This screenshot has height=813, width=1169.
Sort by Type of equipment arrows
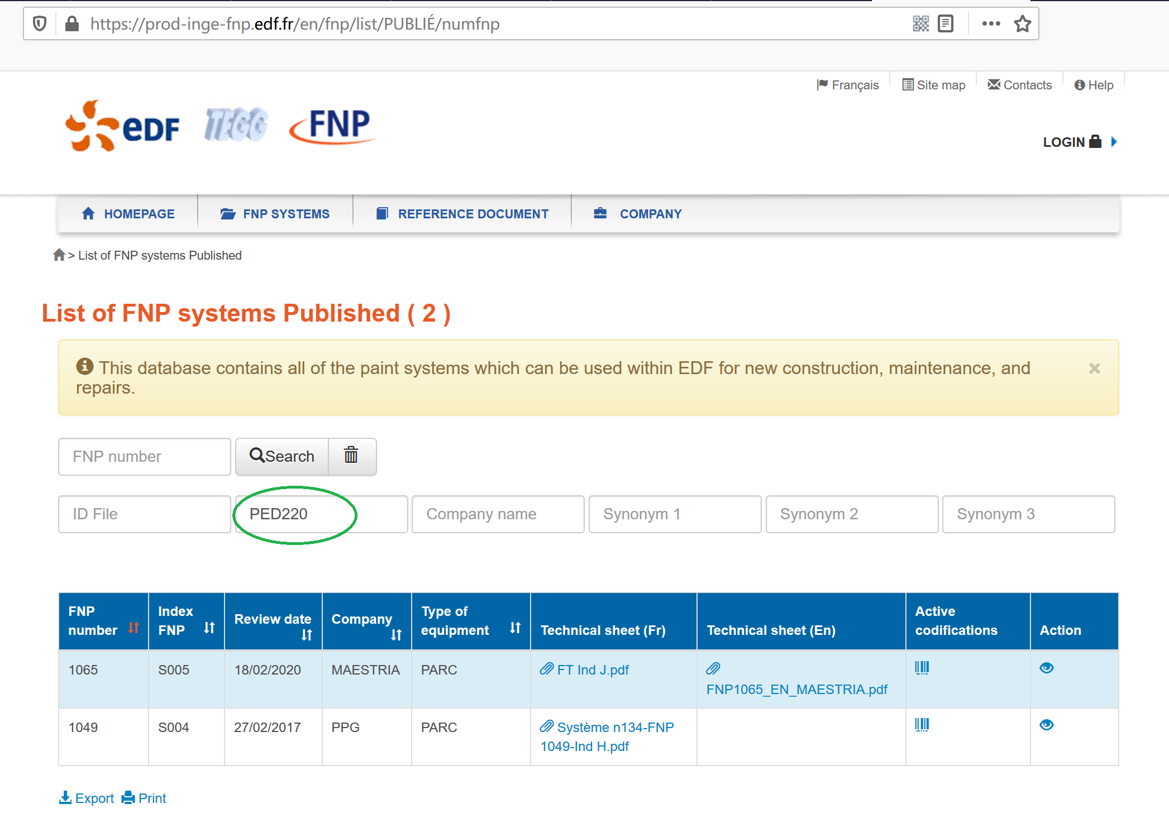(515, 628)
